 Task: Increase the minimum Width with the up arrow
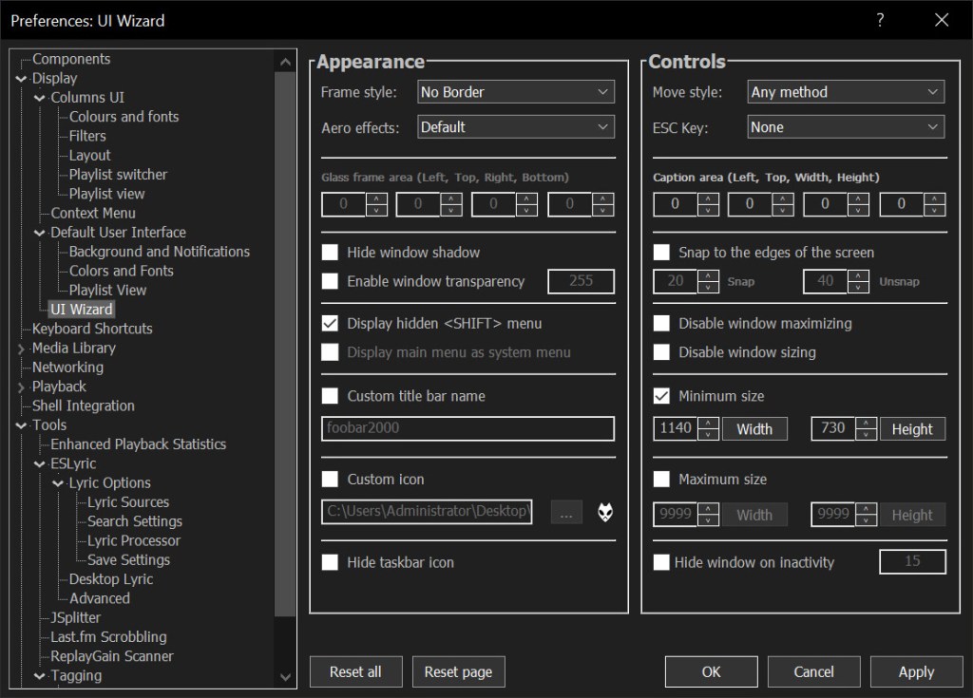coord(706,424)
